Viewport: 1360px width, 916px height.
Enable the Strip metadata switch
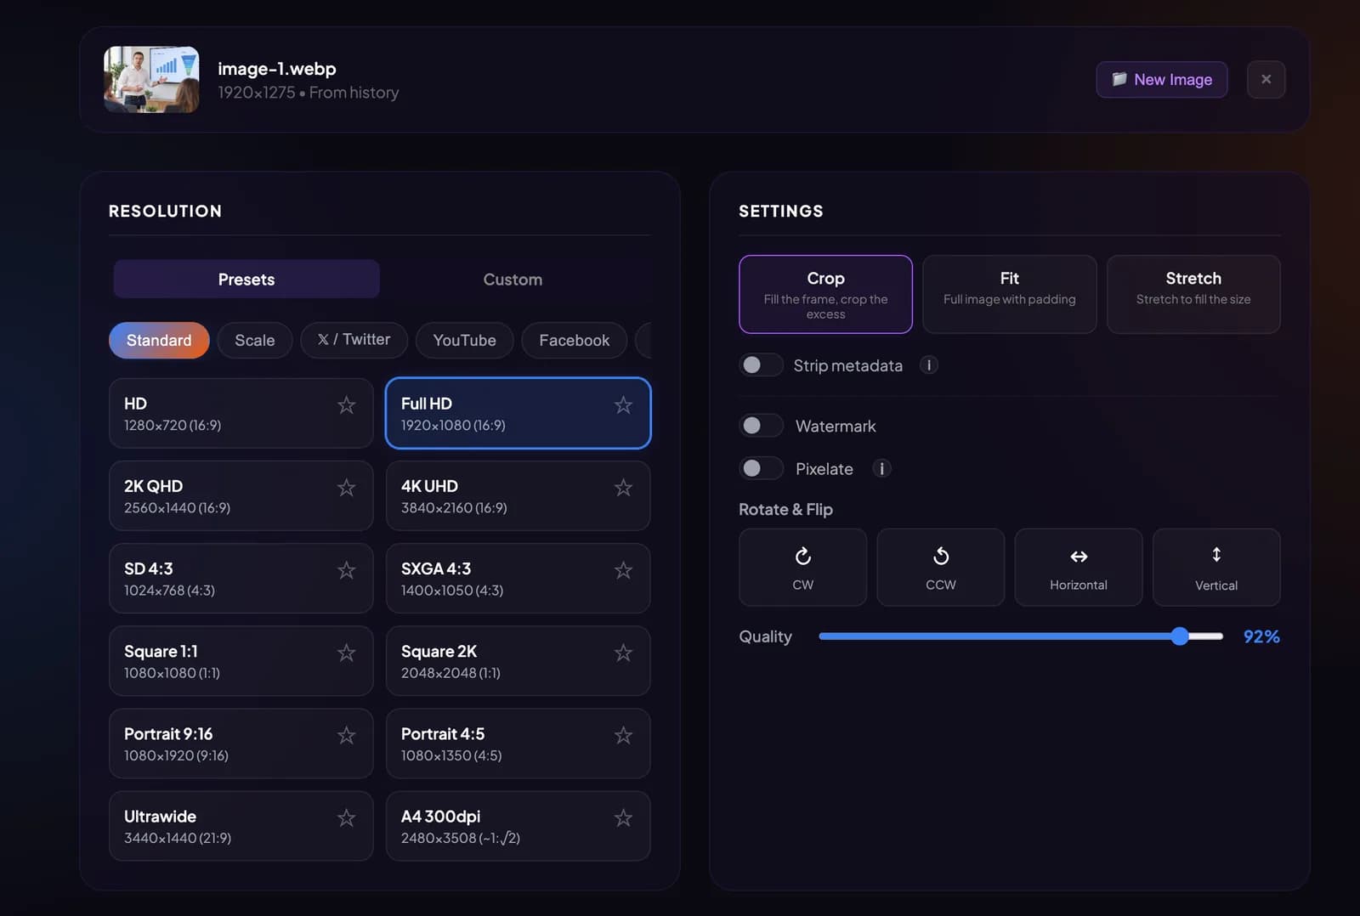tap(761, 365)
